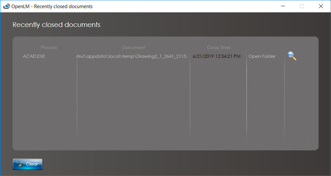Minimize the OpenLM window
This screenshot has width=331, height=176.
pos(283,6)
